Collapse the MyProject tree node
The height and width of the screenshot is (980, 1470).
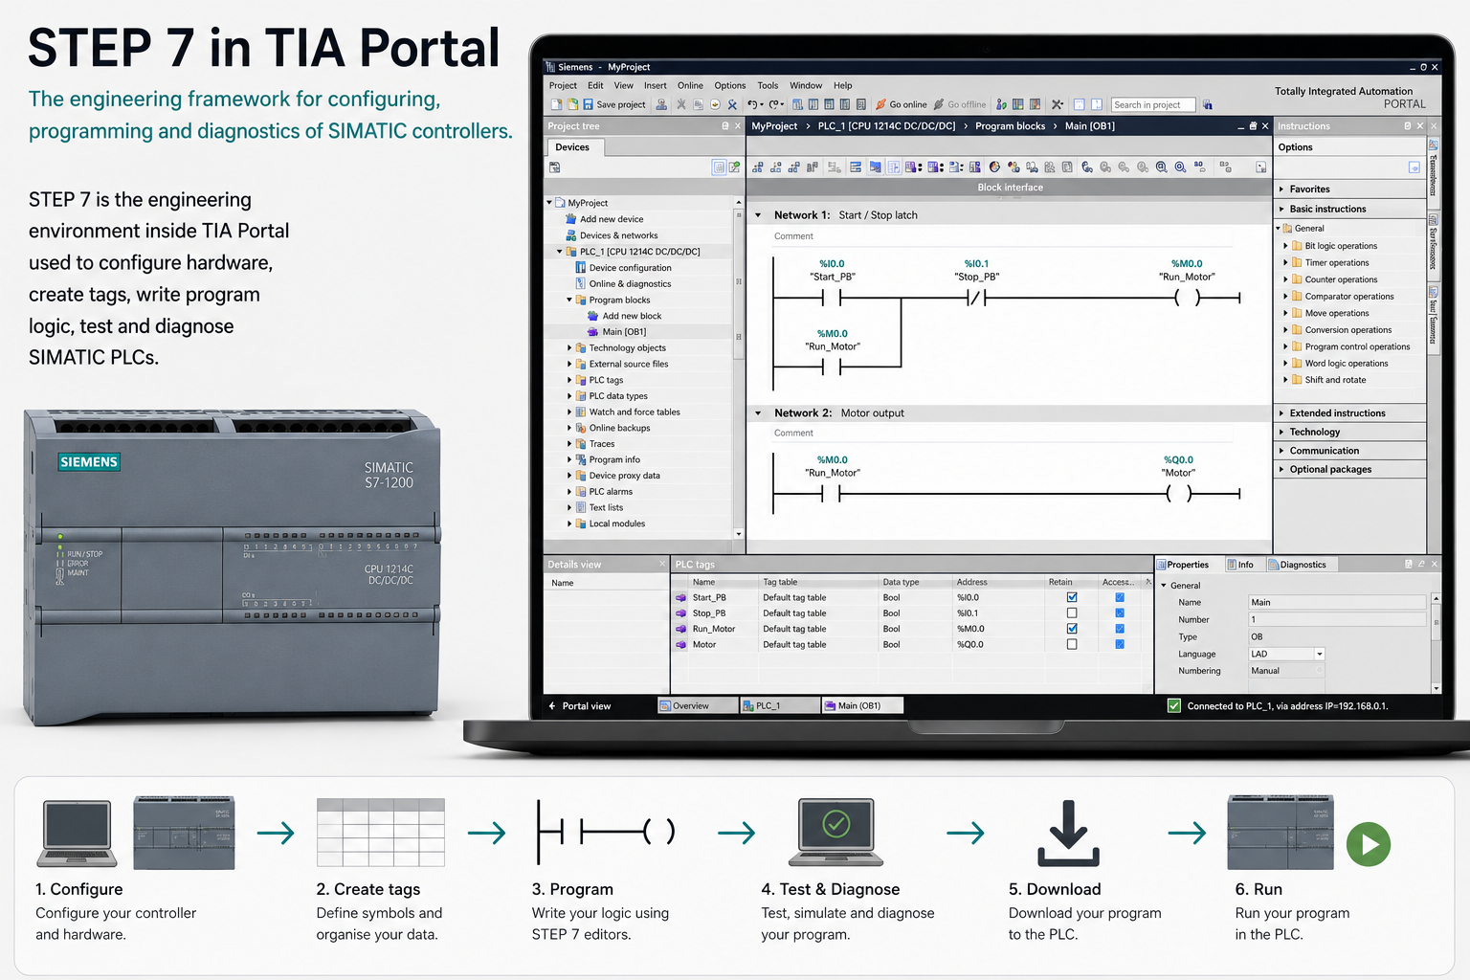point(549,203)
